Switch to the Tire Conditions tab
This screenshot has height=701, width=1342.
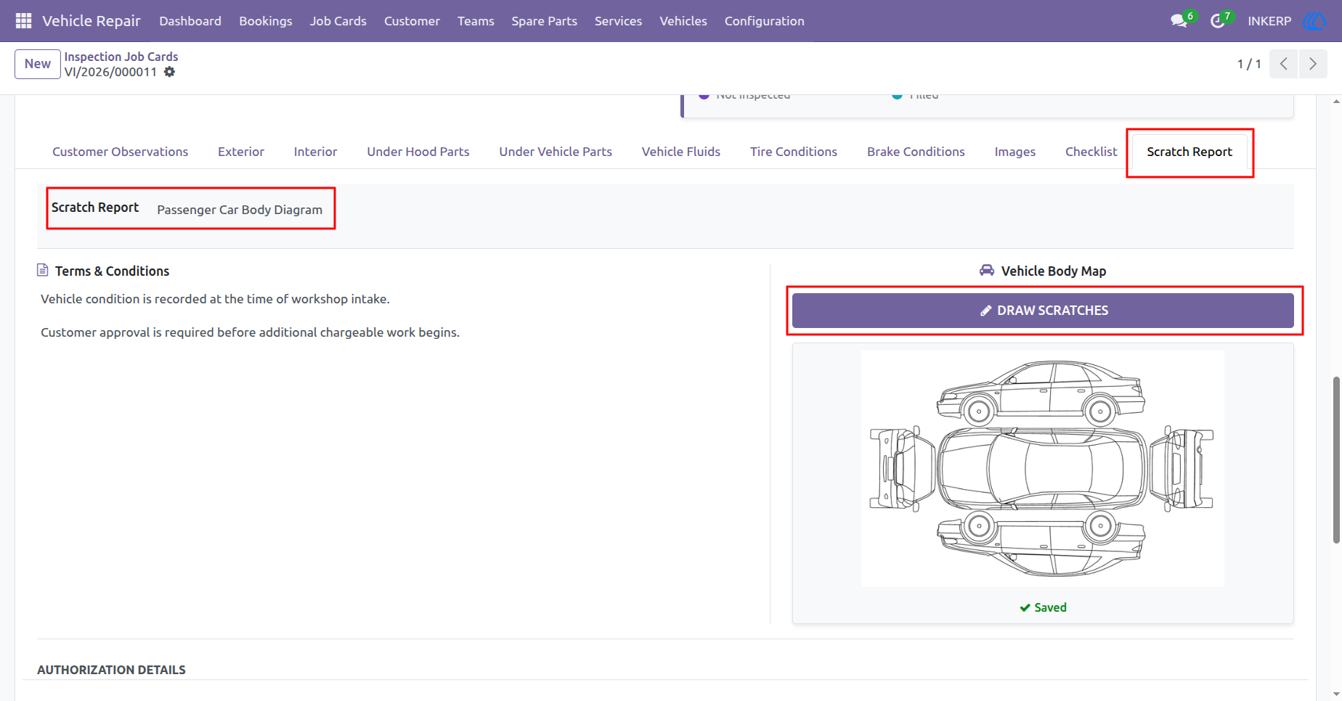(794, 152)
